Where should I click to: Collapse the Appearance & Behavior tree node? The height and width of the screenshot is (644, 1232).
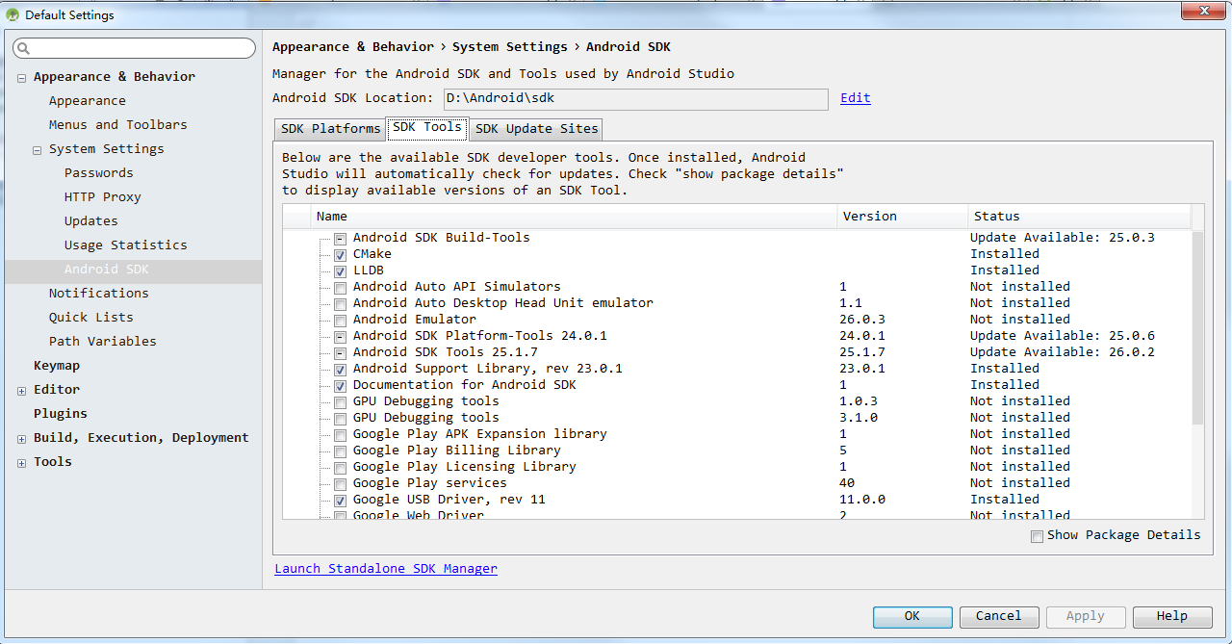coord(21,78)
